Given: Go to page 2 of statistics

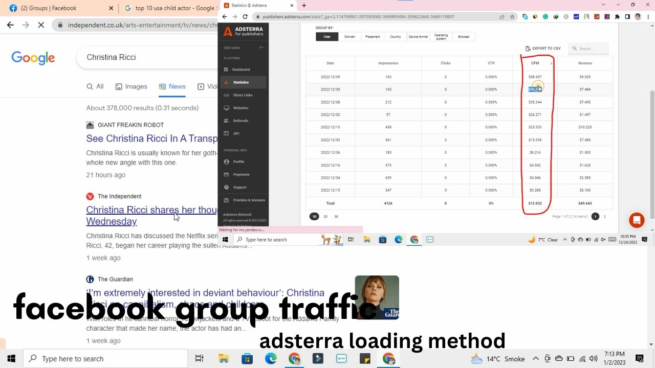Looking at the screenshot, I should tap(604, 217).
